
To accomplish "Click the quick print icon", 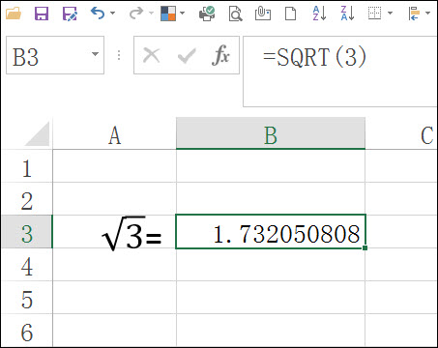I will [207, 14].
